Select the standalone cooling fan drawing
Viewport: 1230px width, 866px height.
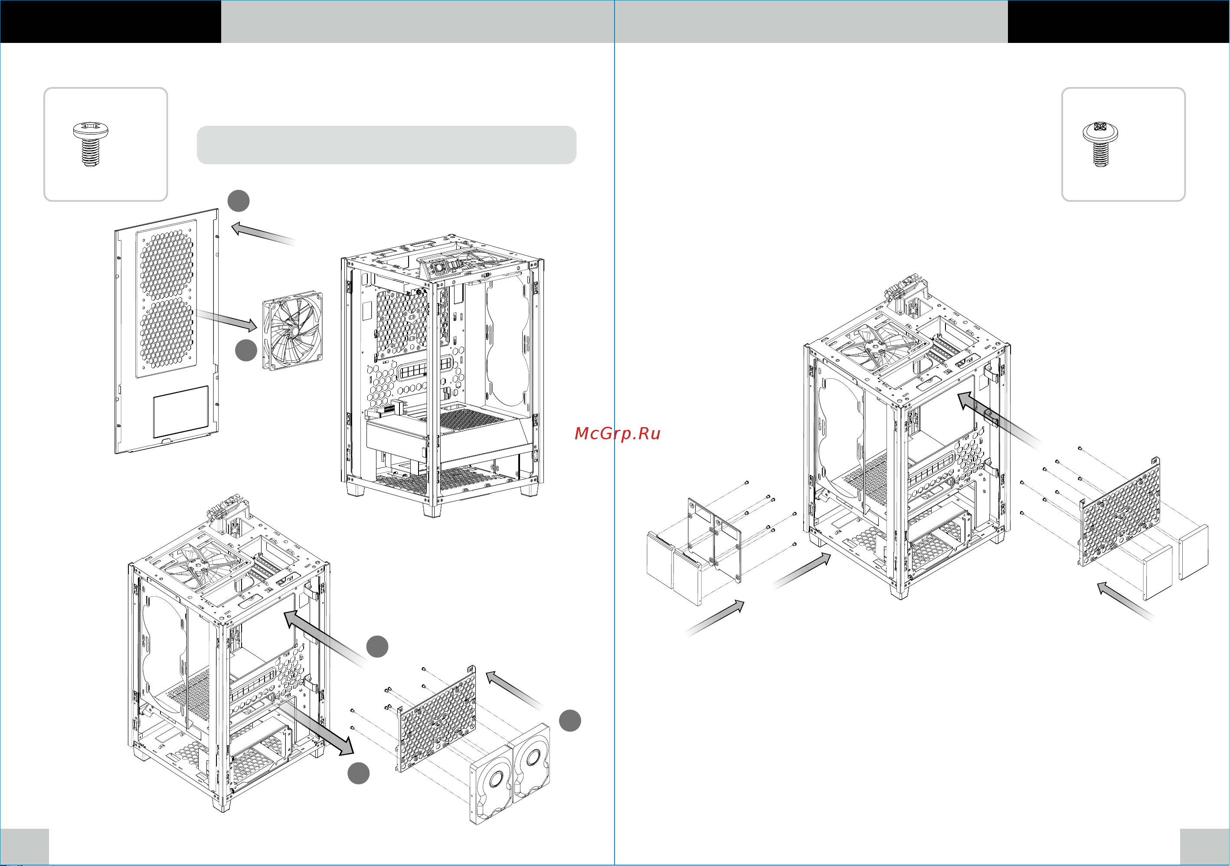(292, 330)
